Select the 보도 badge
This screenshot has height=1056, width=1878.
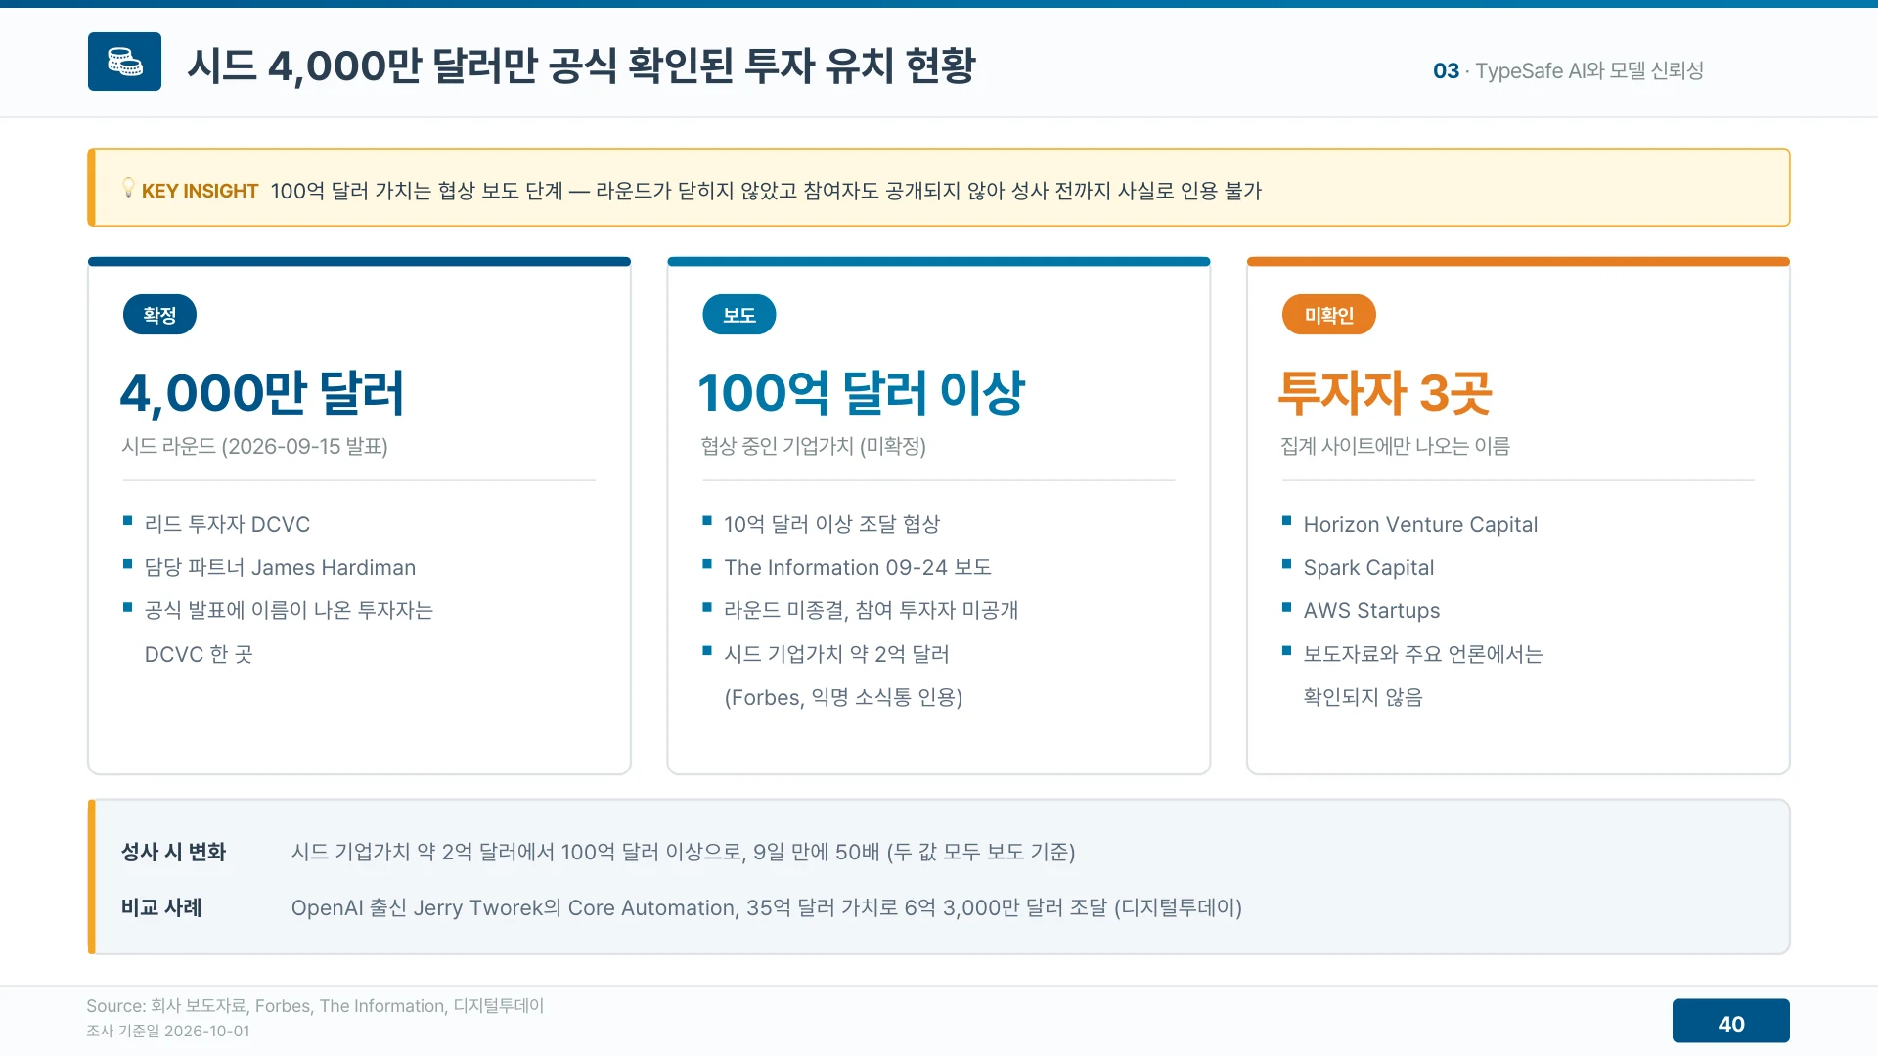[x=739, y=315]
